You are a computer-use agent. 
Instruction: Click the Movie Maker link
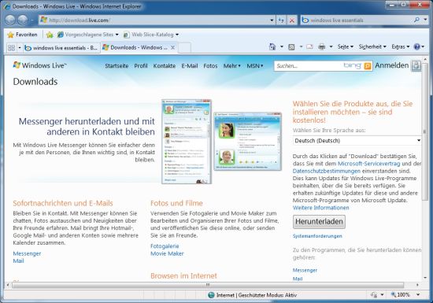167,253
